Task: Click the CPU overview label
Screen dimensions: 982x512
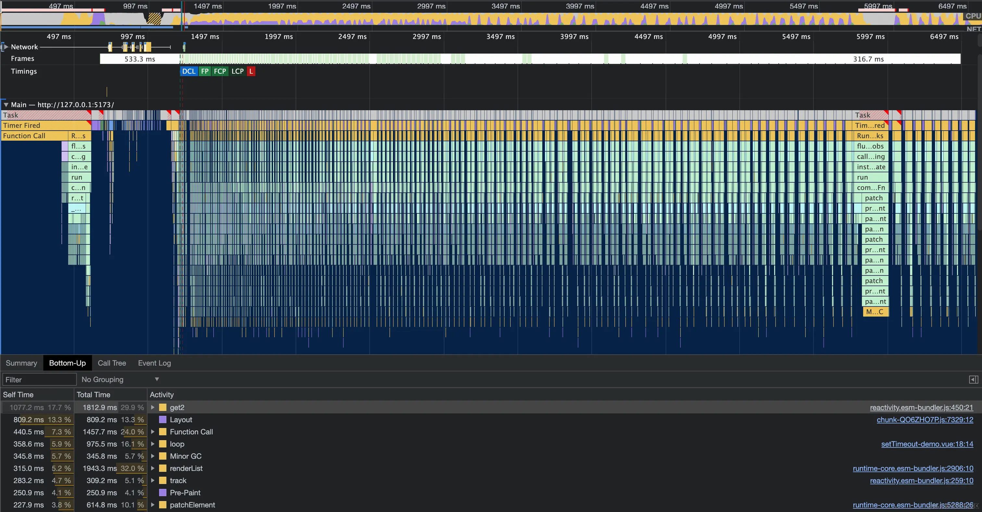Action: pos(973,16)
